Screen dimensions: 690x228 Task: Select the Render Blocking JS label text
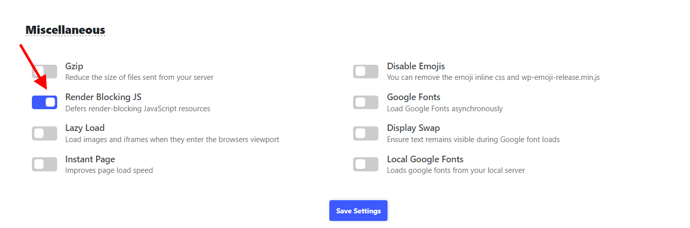point(103,97)
